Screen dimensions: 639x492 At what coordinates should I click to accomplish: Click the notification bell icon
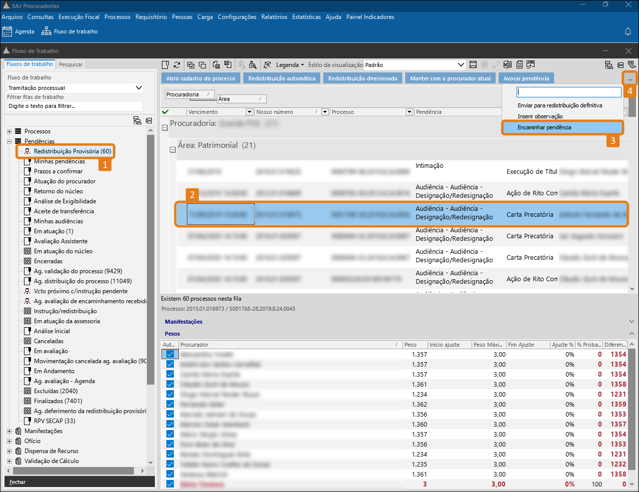coord(628,31)
